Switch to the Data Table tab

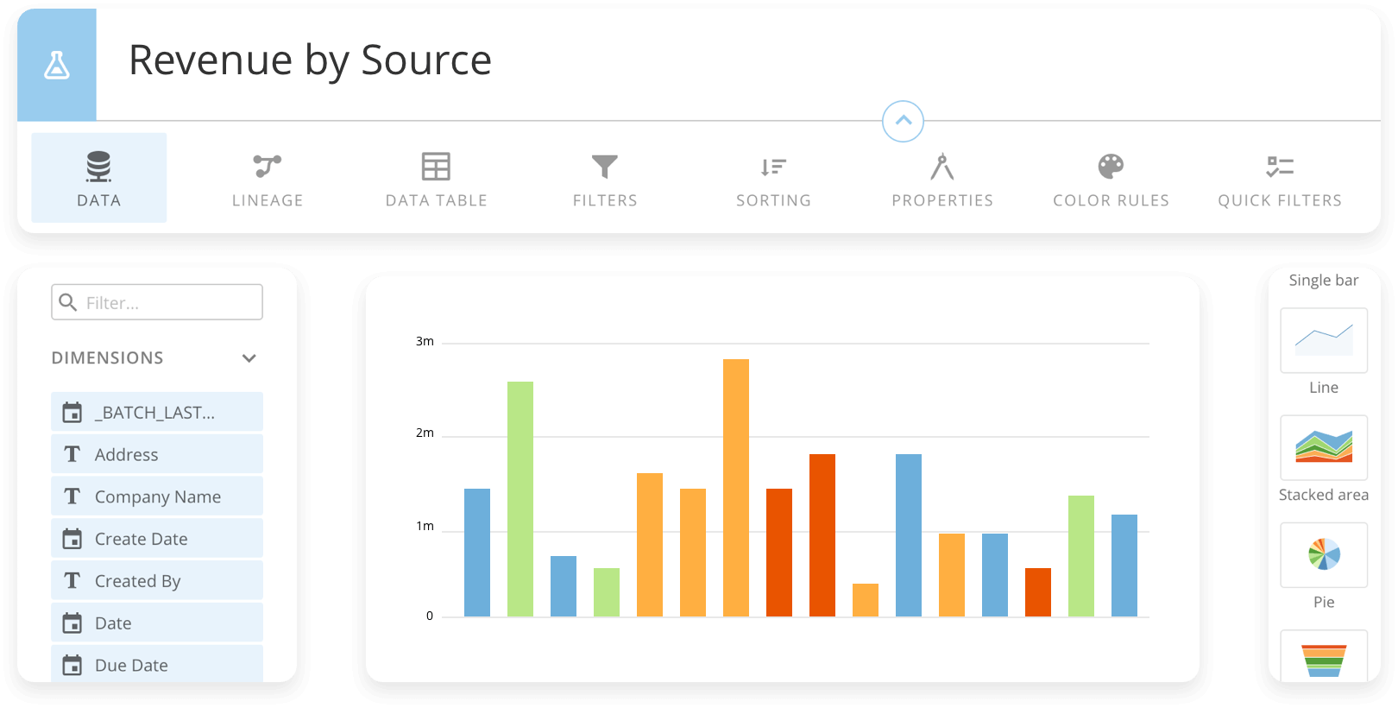(436, 178)
